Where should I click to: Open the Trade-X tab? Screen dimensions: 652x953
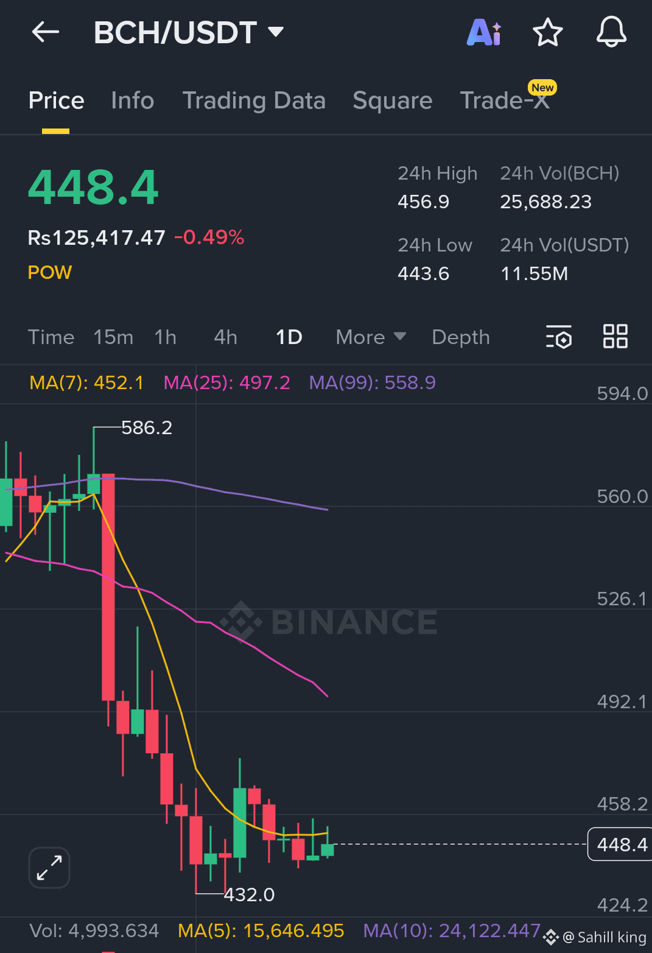pos(505,100)
